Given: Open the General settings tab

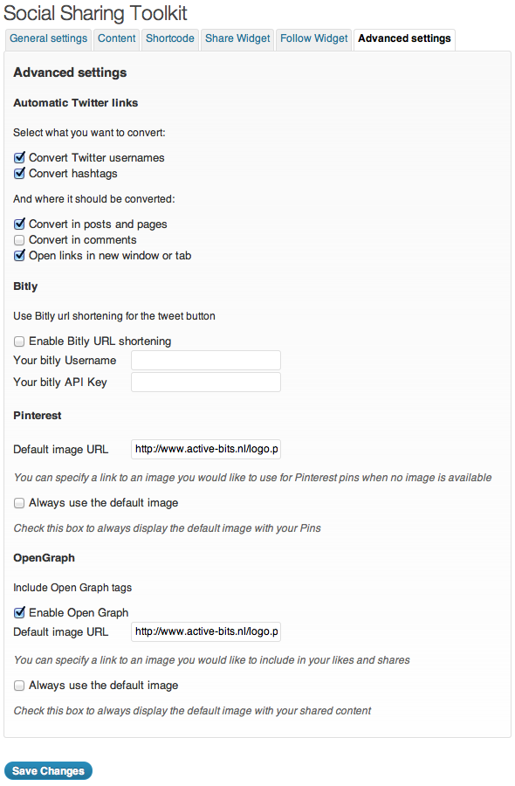Looking at the screenshot, I should pos(48,39).
